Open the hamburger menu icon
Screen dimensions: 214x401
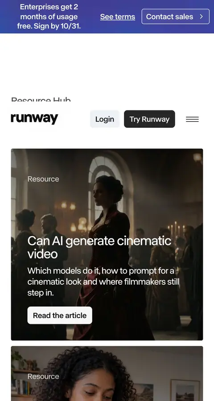tap(192, 119)
